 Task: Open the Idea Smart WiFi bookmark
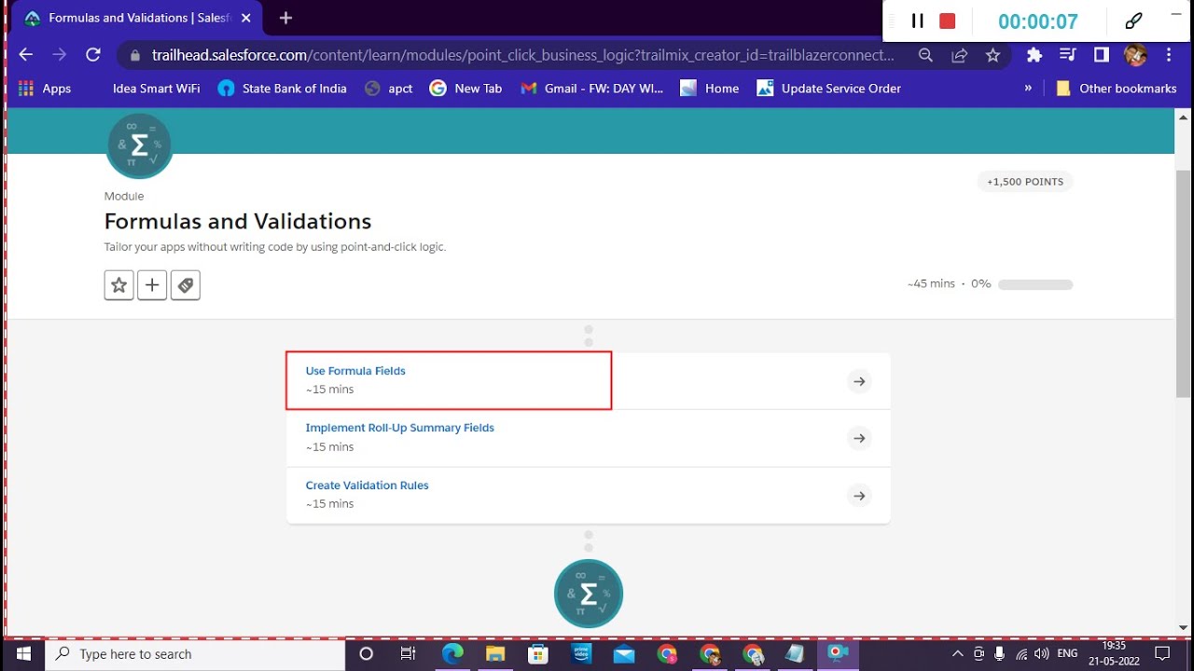pos(156,89)
